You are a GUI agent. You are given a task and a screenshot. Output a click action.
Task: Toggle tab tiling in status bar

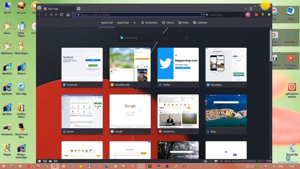pos(210,161)
